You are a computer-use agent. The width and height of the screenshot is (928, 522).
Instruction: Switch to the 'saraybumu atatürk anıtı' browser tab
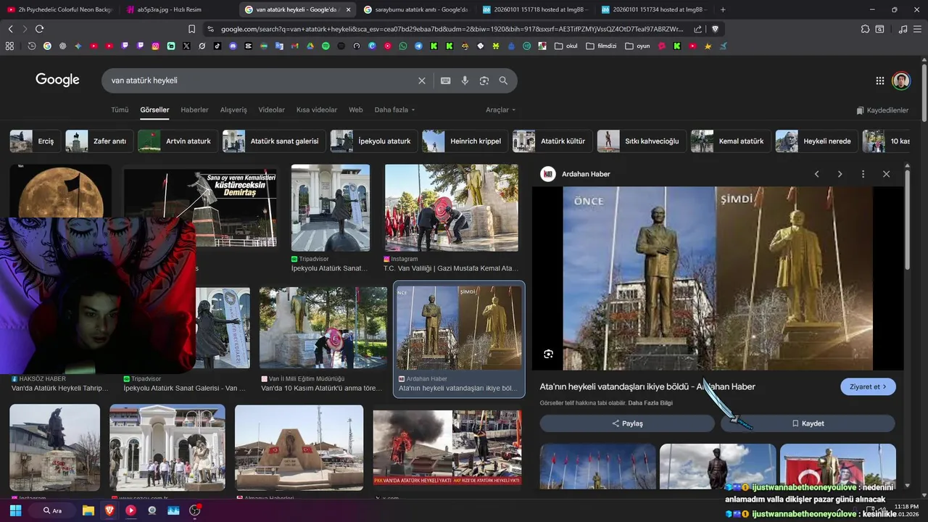(x=415, y=9)
